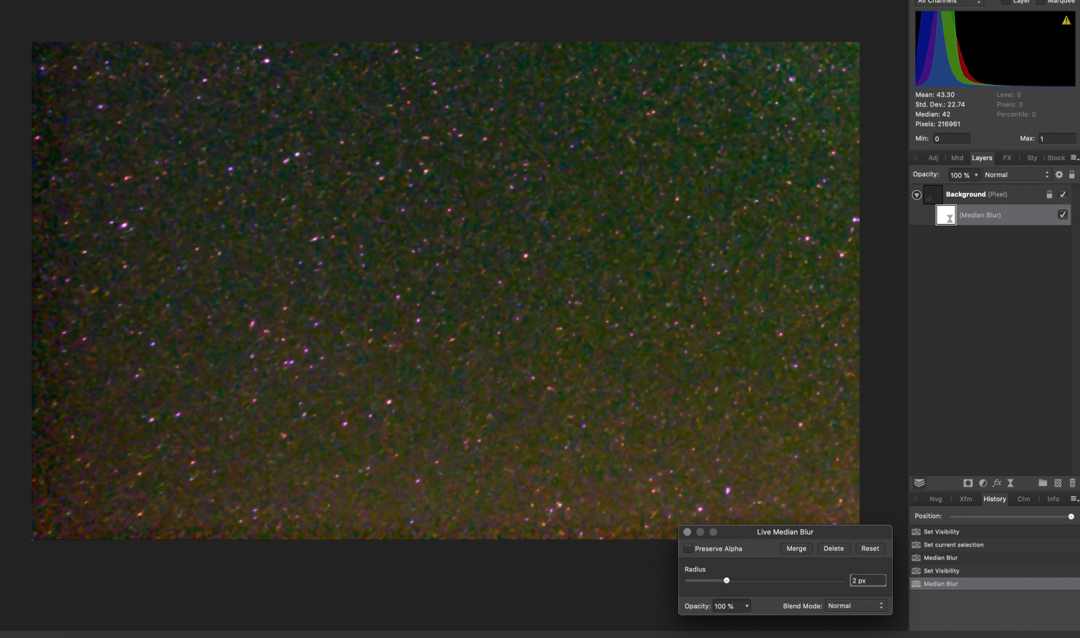The image size is (1080, 638).
Task: Hide the Background layer
Action: 1063,194
